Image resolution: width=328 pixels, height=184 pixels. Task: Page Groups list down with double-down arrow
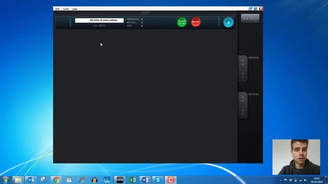pyautogui.click(x=242, y=75)
